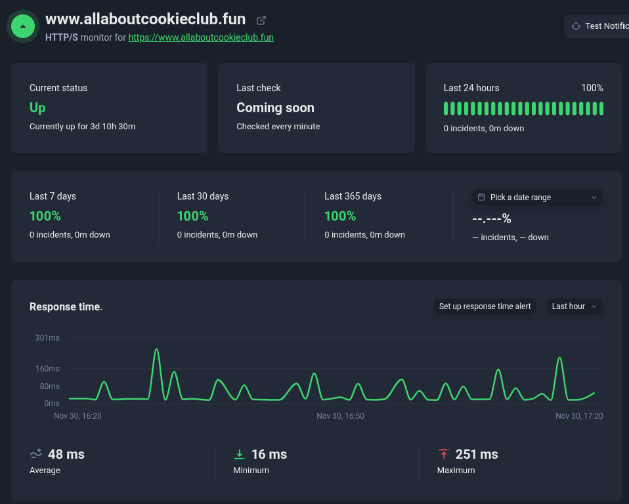Click the wavy-line icon next to Average response time

pos(36,453)
